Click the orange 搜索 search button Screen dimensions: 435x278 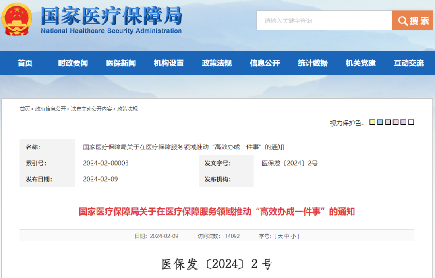click(412, 20)
